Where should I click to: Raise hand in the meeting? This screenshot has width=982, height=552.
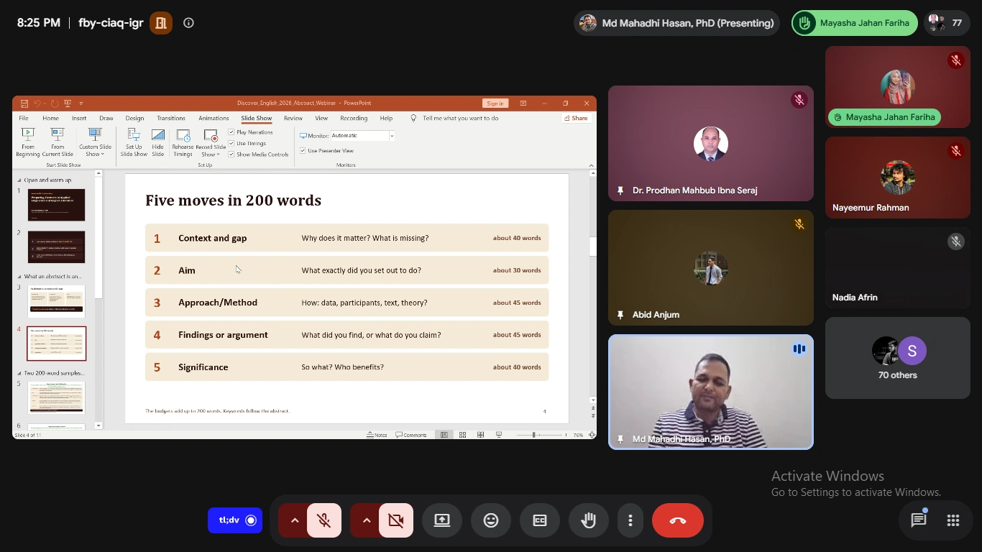click(589, 520)
